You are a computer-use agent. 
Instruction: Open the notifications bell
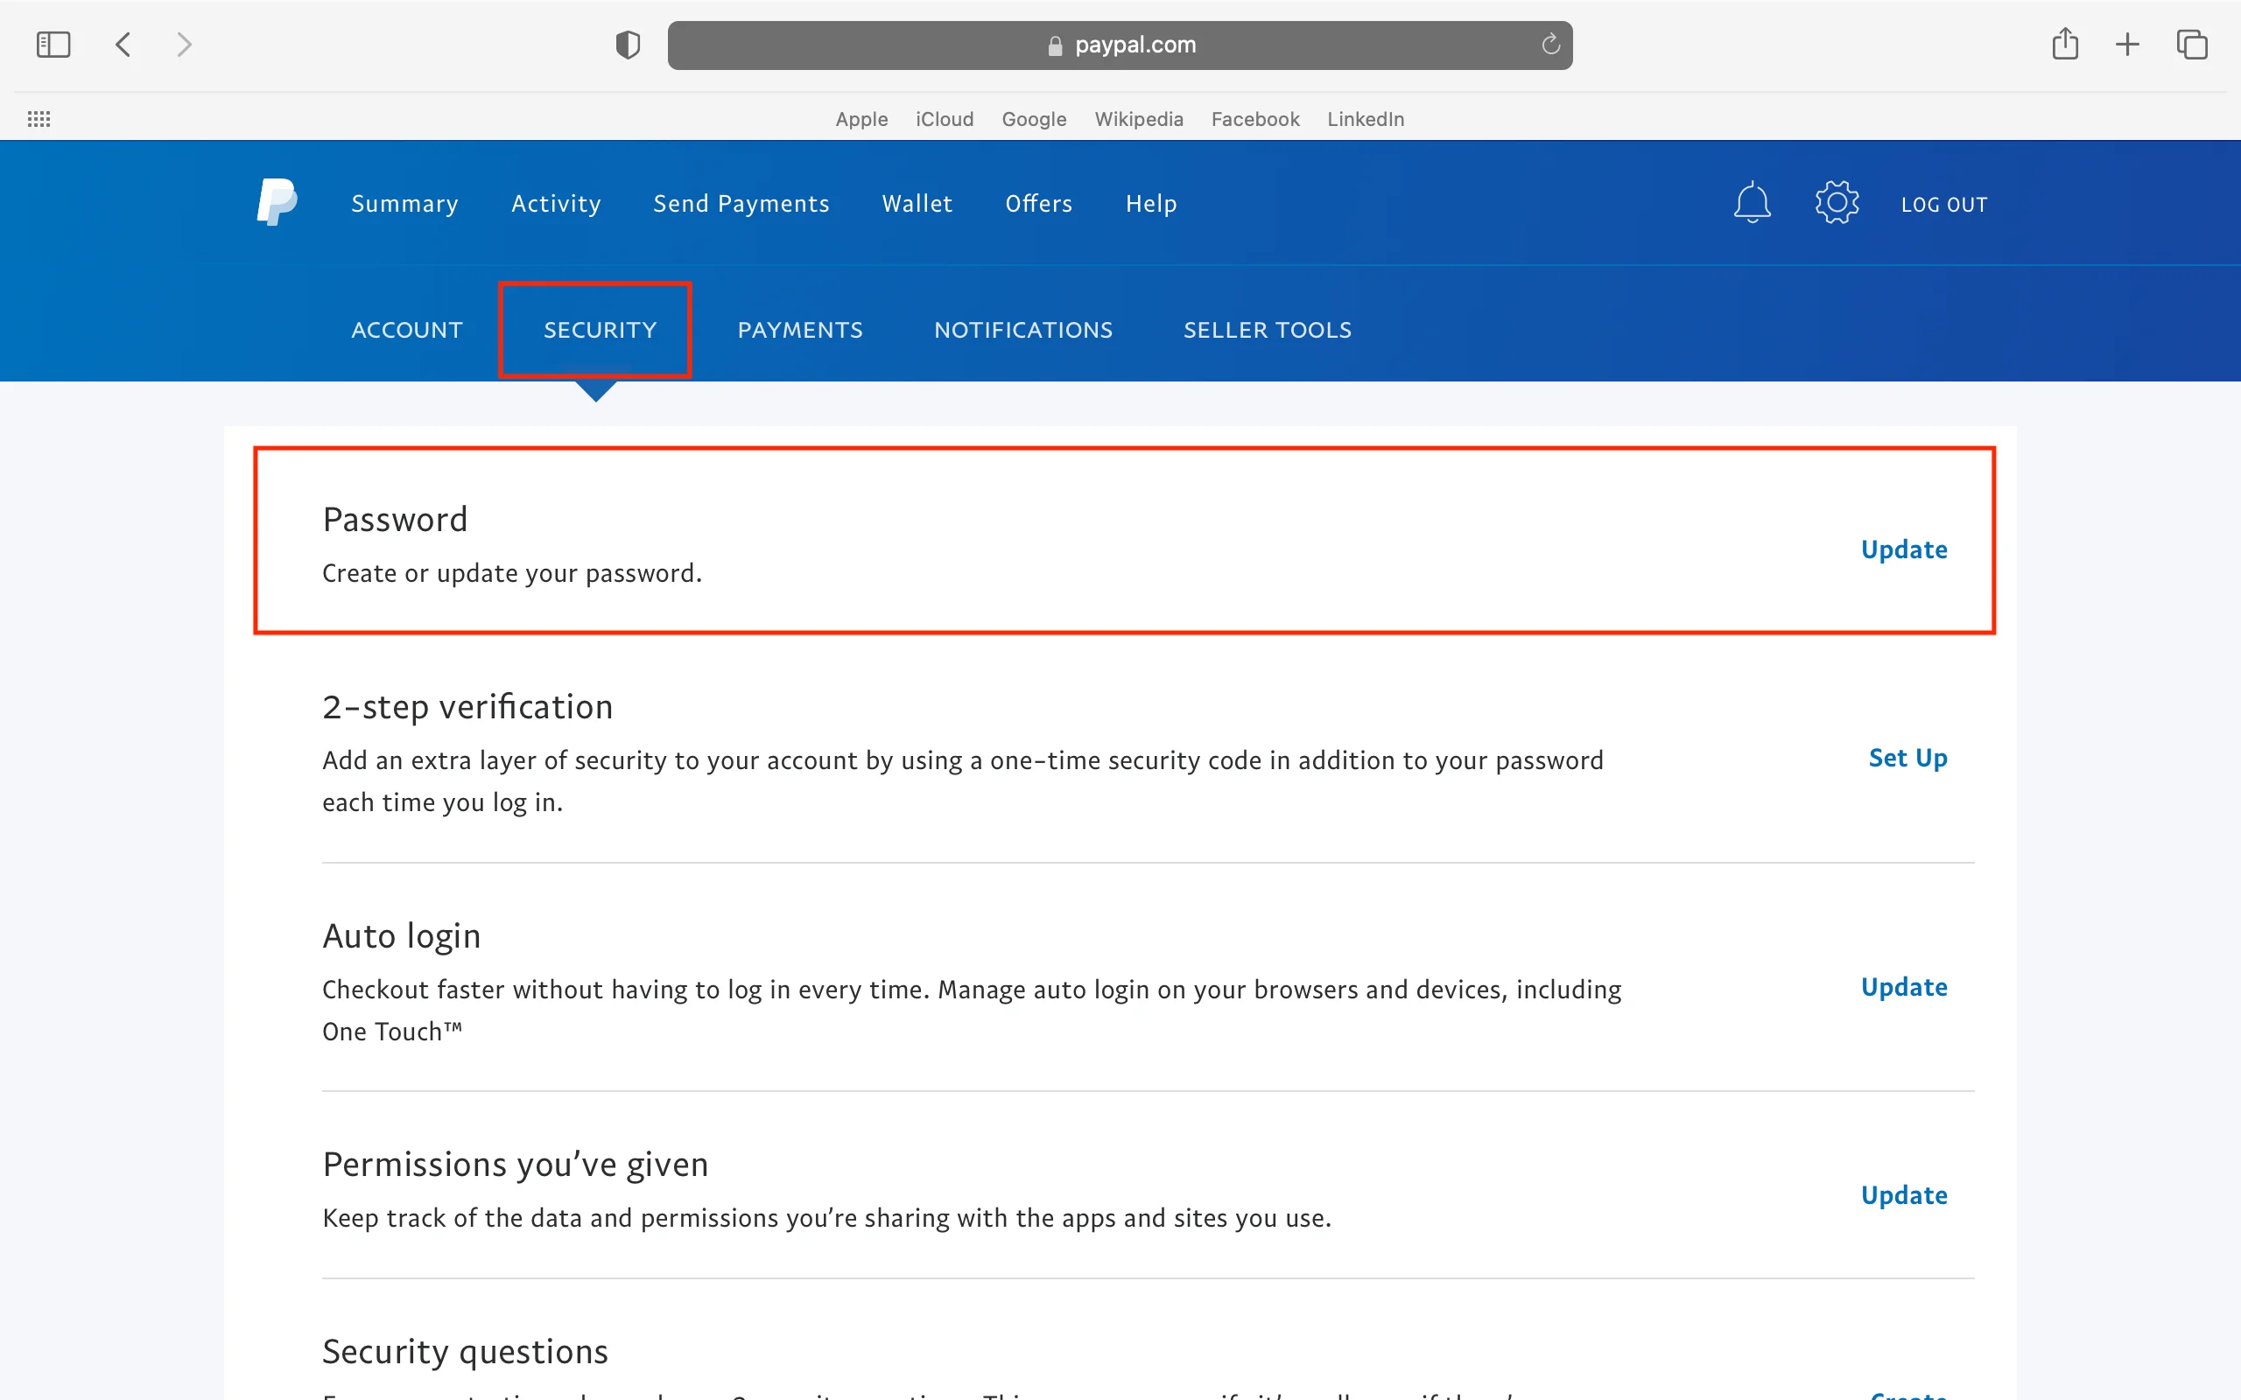1751,203
